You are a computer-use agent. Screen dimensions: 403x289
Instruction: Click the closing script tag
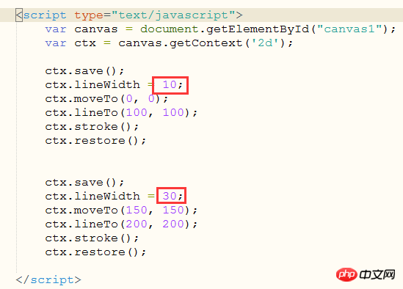48,279
